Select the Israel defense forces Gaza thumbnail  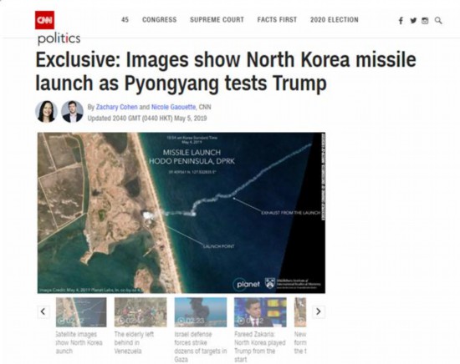(201, 312)
